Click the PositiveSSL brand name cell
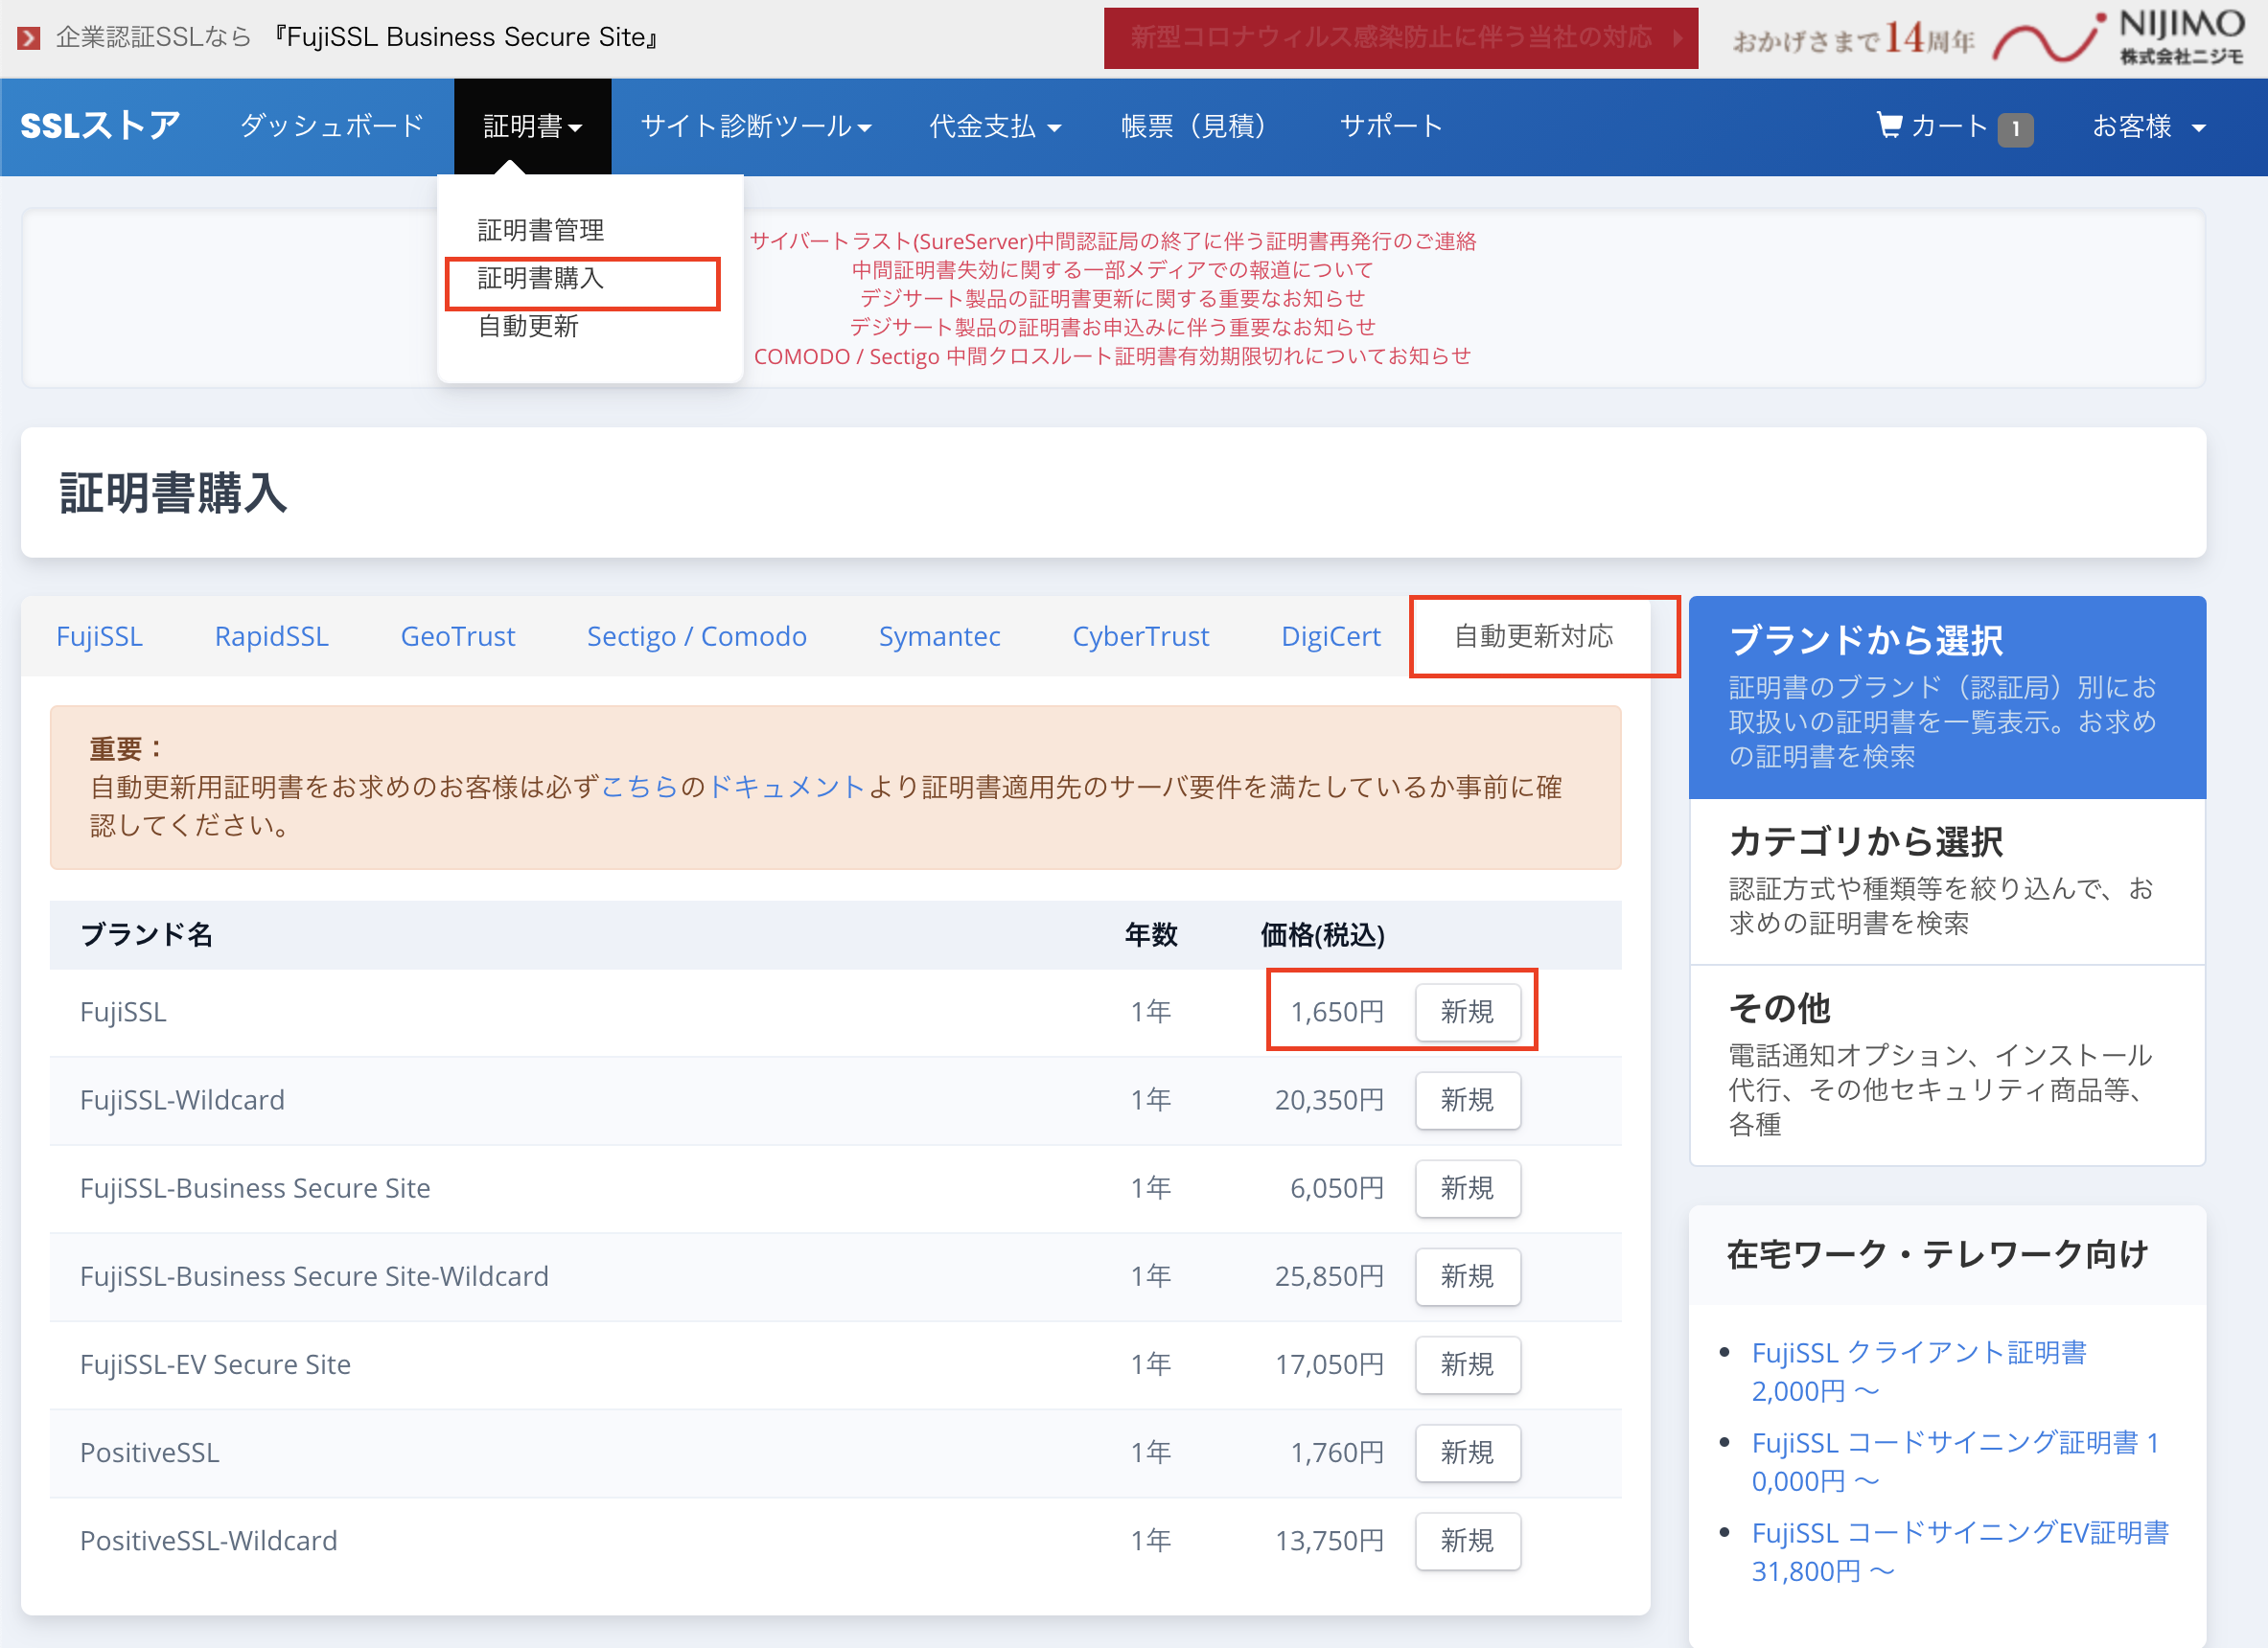The width and height of the screenshot is (2268, 1648). click(150, 1453)
